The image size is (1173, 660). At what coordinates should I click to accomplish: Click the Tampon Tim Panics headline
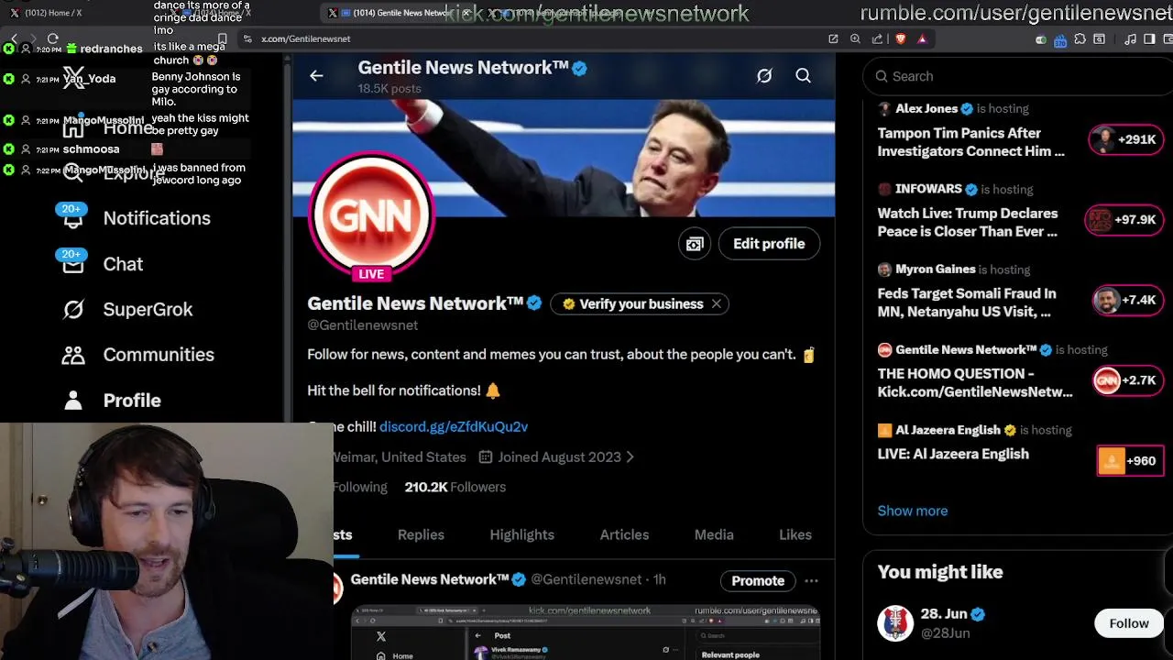coord(970,142)
